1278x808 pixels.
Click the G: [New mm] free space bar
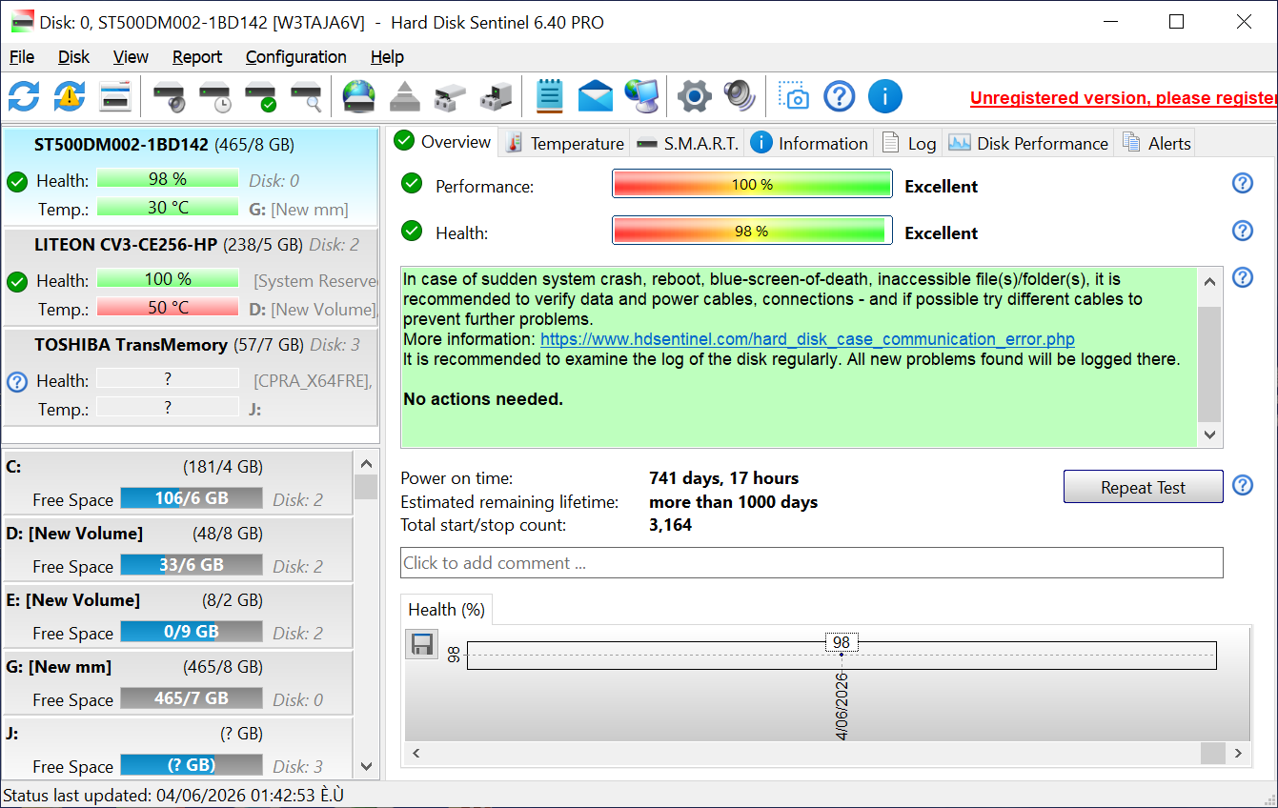point(192,698)
